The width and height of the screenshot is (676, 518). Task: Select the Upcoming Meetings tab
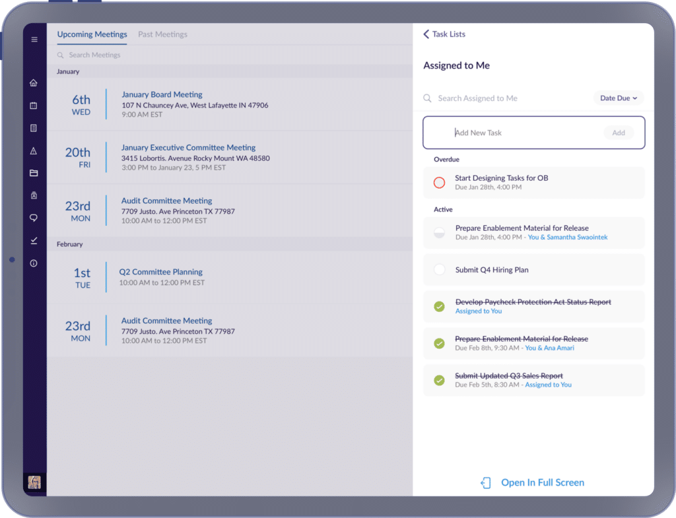(91, 34)
